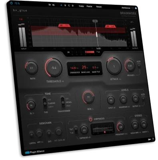Click the redo arrow icon
This screenshot has width=158, height=160.
click(54, 5)
